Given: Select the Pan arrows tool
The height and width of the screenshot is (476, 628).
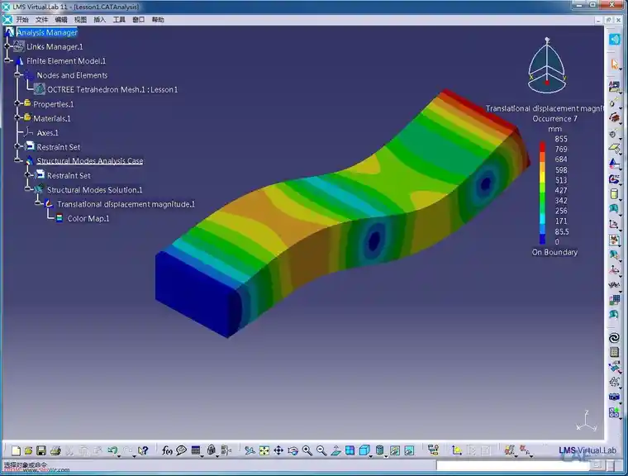Looking at the screenshot, I should coord(278,450).
